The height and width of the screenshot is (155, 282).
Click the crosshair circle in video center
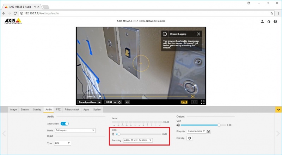[x=141, y=63]
